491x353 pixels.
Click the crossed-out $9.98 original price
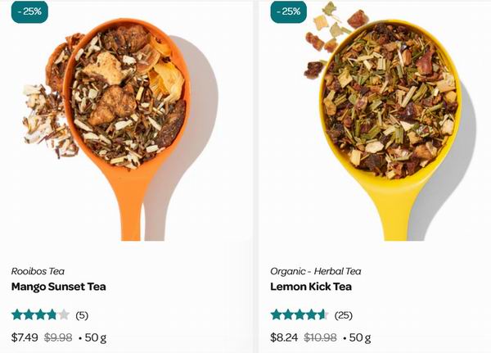click(58, 337)
